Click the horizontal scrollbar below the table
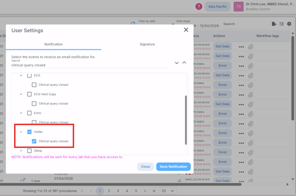296x196 pixels. point(121,184)
